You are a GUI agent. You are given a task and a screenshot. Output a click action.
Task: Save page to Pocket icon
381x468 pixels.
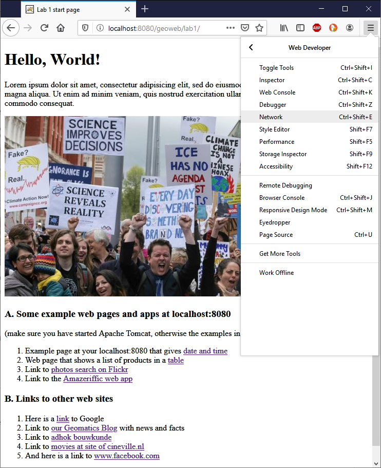pos(245,28)
